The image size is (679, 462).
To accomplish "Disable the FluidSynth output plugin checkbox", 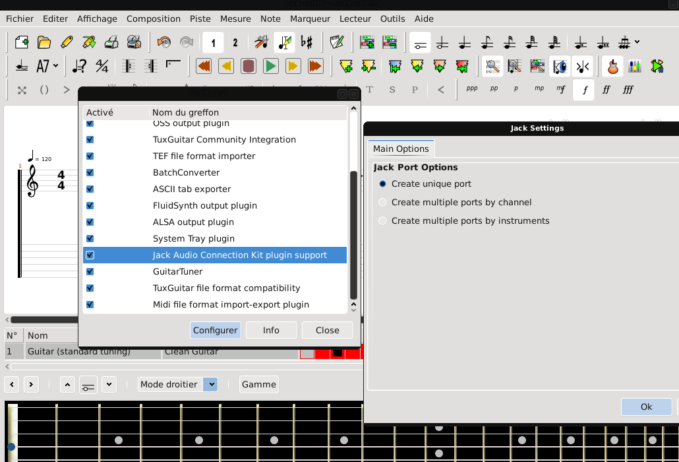I will [90, 206].
